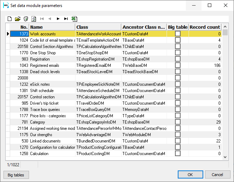Enable Big table for Registered emails row
Image resolution: width=234 pixels, height=182 pixels.
click(177, 65)
